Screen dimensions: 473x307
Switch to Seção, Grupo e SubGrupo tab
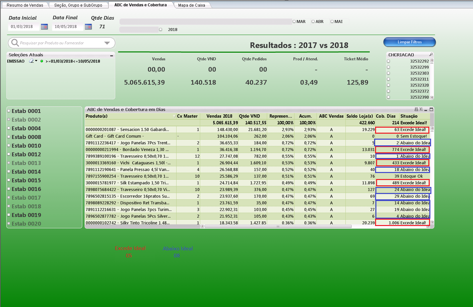pos(78,5)
